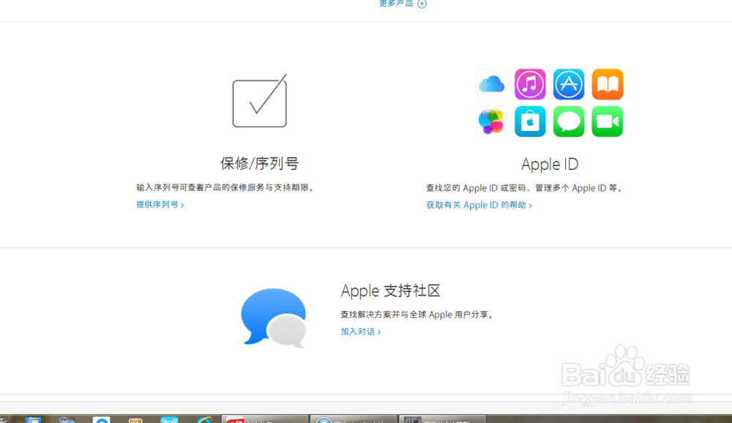Viewport: 732px width, 423px height.
Task: Click the plus circle next to 更多产品
Action: [x=422, y=4]
